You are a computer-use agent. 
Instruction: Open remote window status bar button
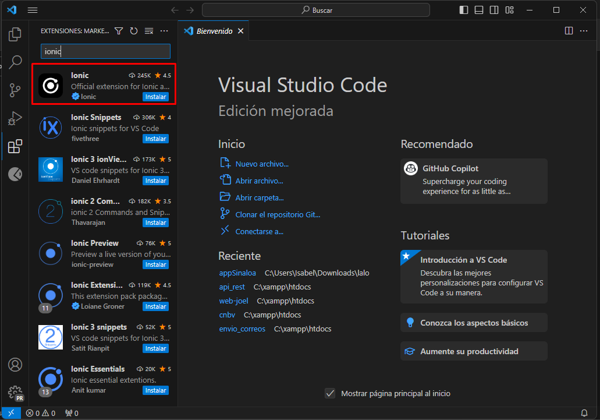(11, 413)
